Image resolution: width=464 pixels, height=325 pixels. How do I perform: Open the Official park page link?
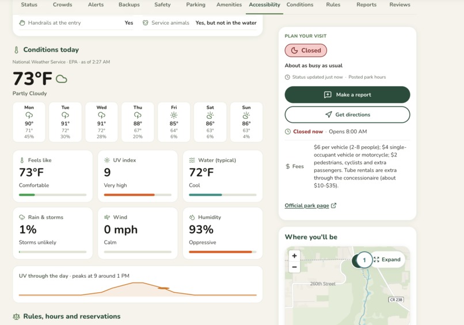[x=307, y=205]
